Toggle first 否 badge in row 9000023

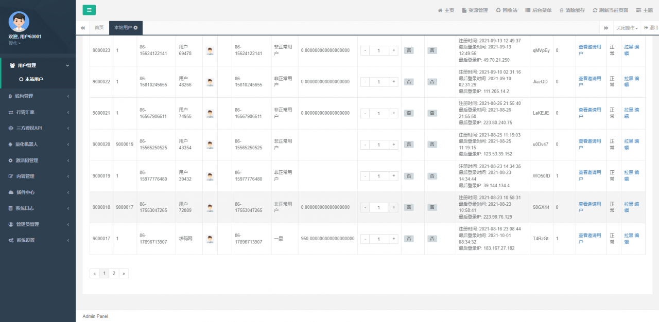[x=409, y=50]
